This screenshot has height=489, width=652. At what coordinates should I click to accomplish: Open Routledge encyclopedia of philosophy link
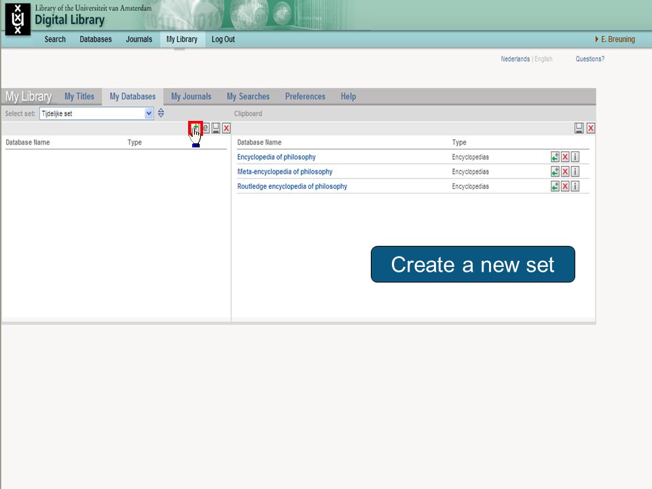pyautogui.click(x=292, y=186)
